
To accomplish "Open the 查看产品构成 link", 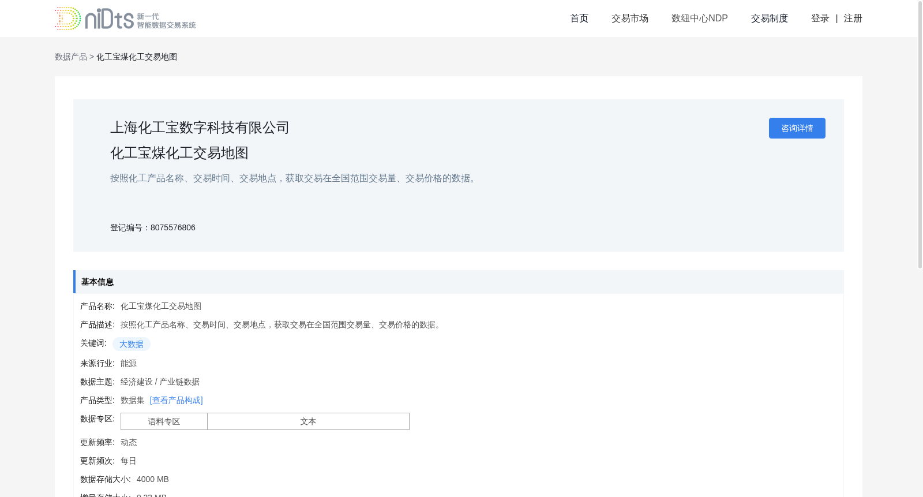I will pyautogui.click(x=177, y=400).
